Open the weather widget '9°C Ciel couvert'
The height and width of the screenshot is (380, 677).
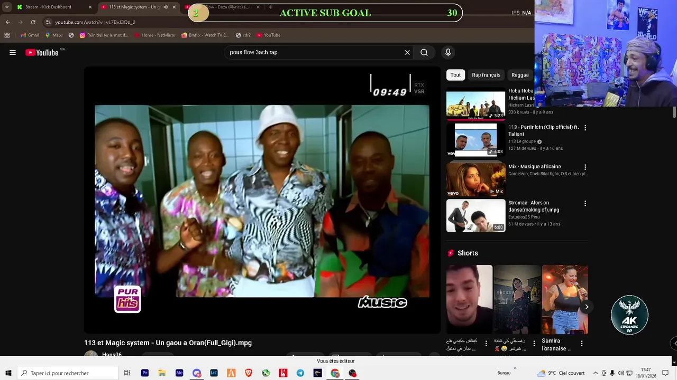561,373
